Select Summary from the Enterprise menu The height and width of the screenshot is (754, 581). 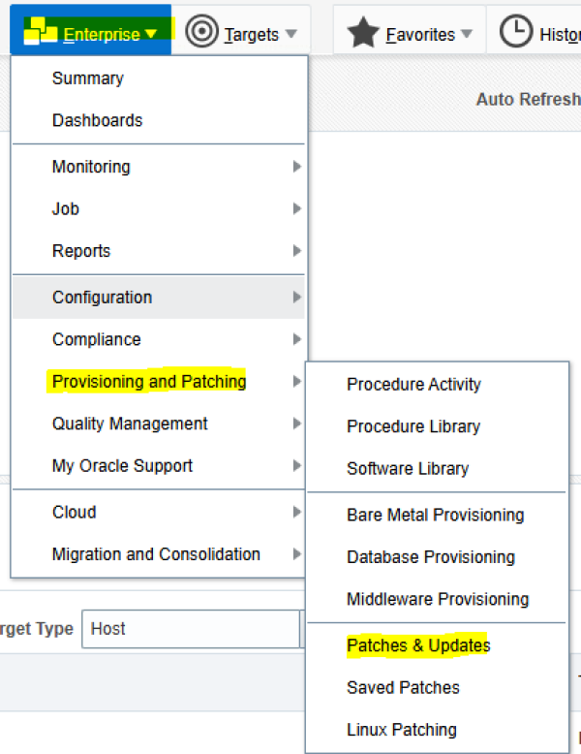coord(88,79)
